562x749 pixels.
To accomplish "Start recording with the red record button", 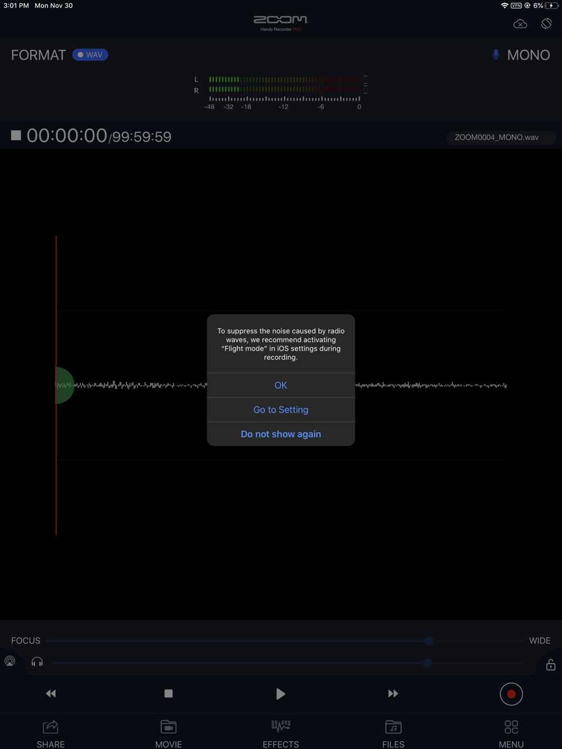I will click(x=511, y=694).
